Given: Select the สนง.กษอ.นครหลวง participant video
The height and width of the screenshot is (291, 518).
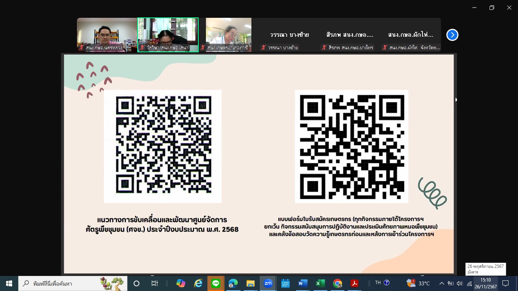Looking at the screenshot, I should point(107,34).
